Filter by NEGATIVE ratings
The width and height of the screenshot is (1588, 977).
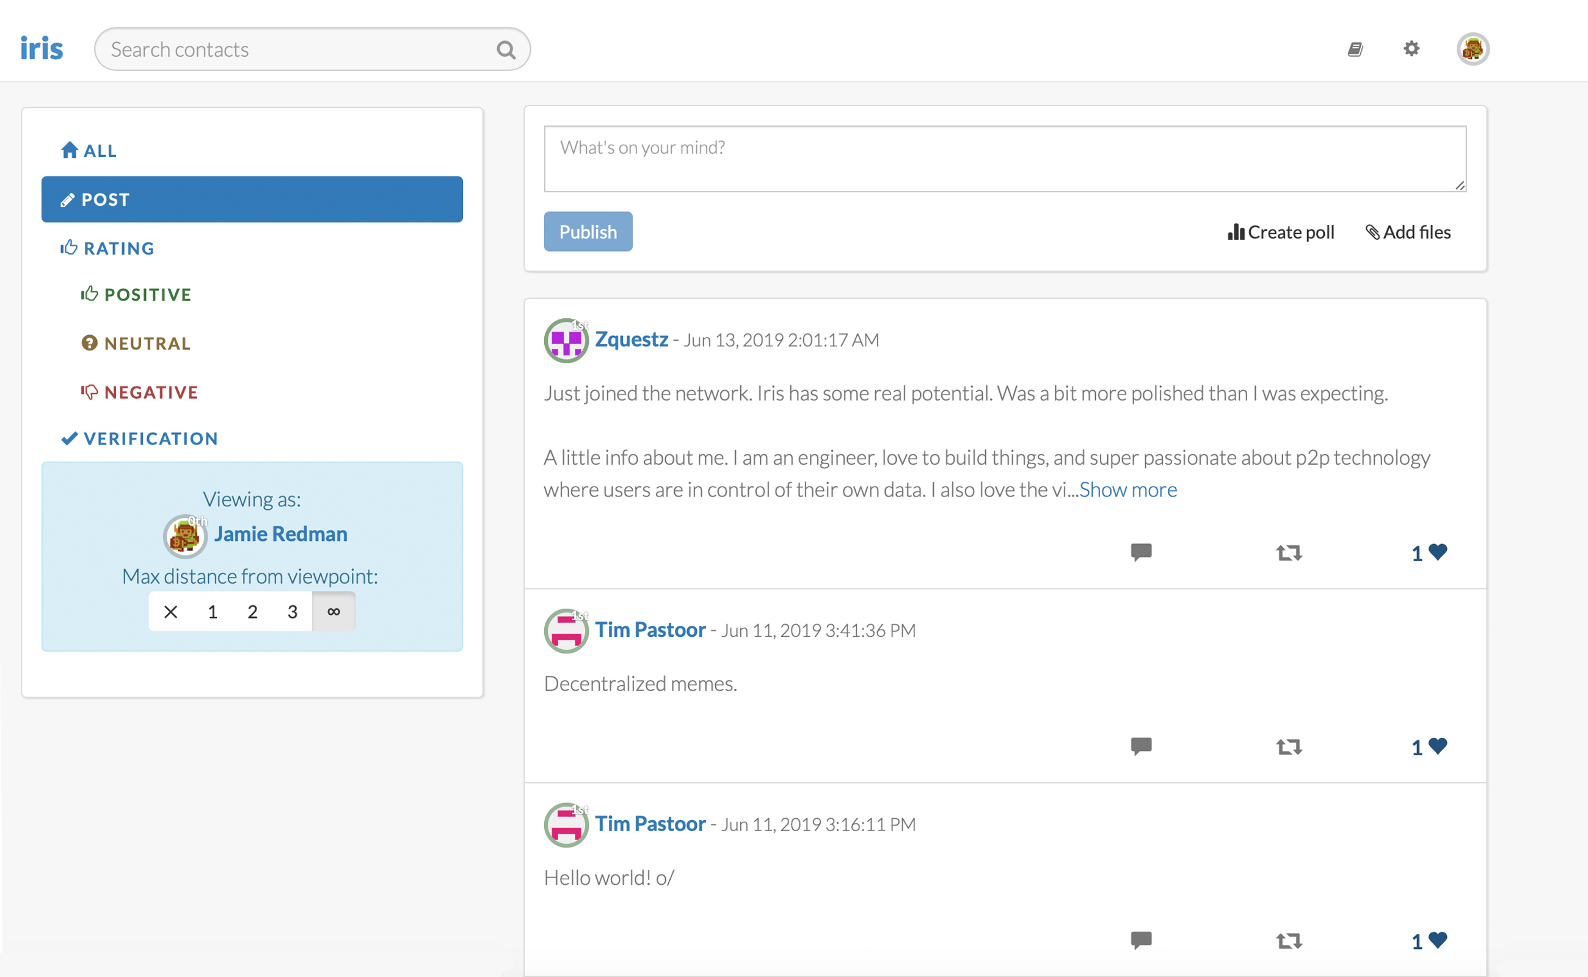[140, 392]
